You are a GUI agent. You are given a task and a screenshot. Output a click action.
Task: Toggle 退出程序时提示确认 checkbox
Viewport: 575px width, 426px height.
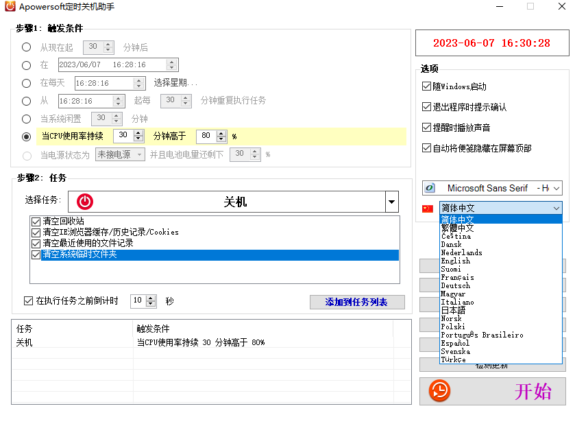click(x=426, y=107)
